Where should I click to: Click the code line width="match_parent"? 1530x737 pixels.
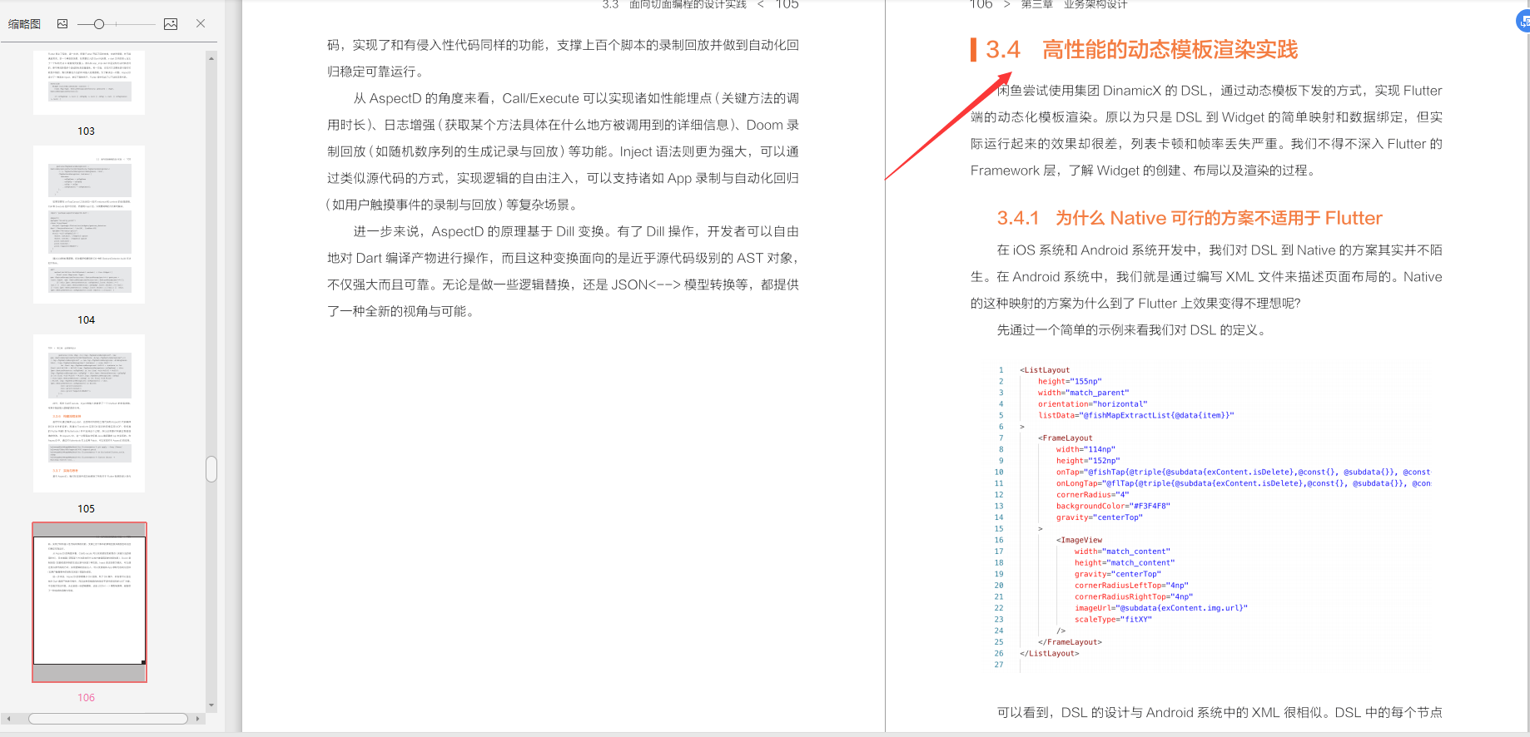click(x=1083, y=393)
